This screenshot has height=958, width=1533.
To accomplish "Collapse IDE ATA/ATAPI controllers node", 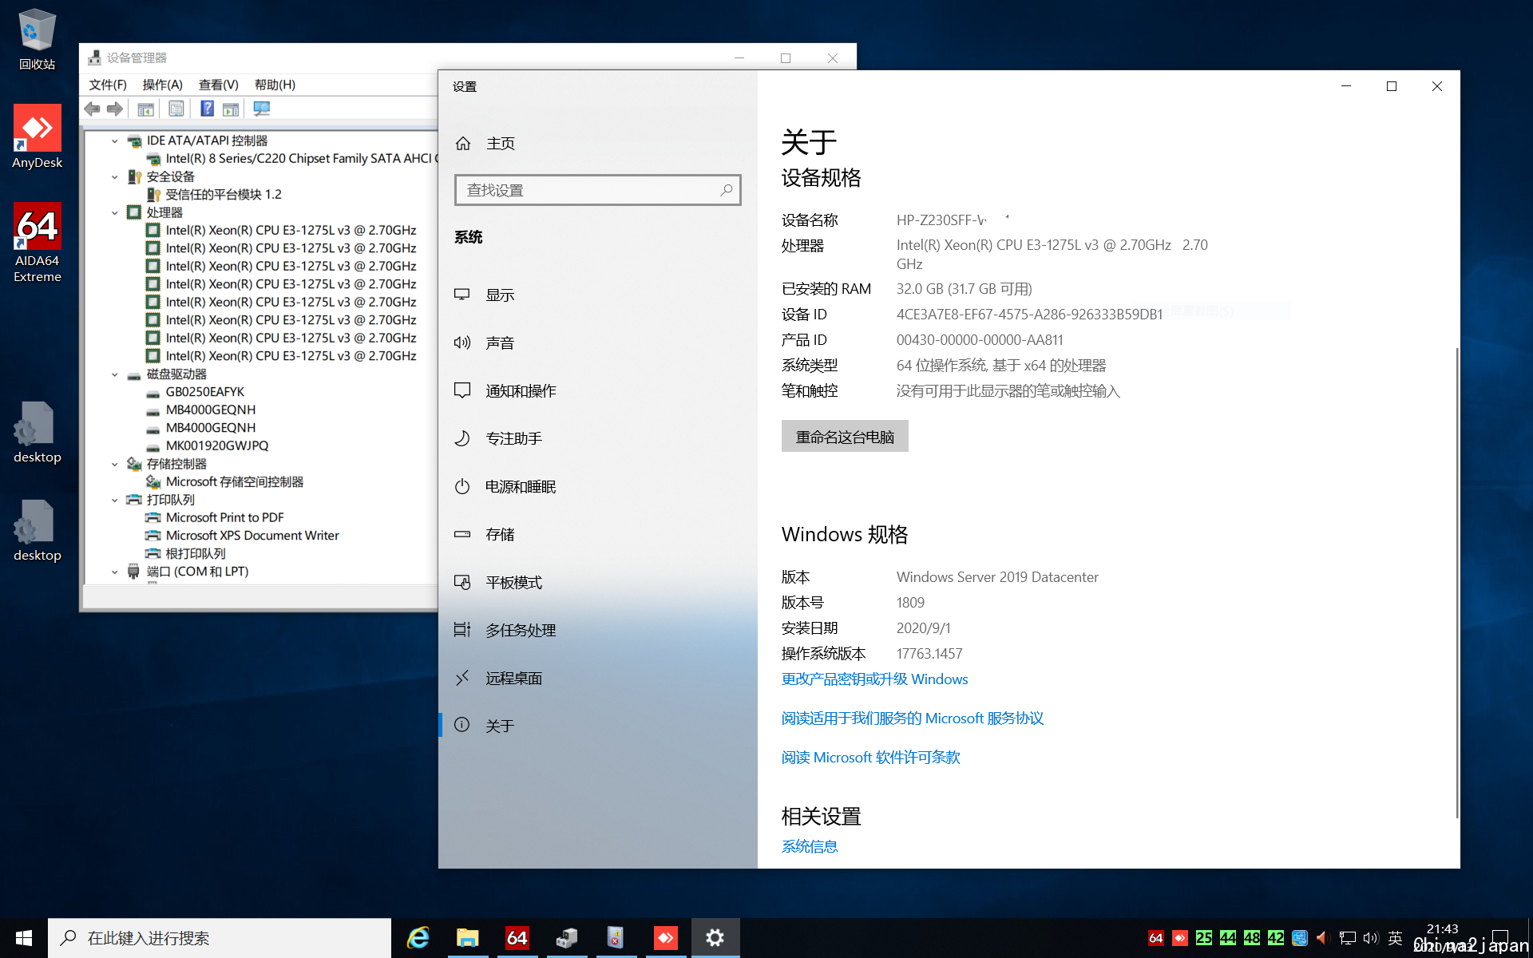I will click(x=115, y=141).
